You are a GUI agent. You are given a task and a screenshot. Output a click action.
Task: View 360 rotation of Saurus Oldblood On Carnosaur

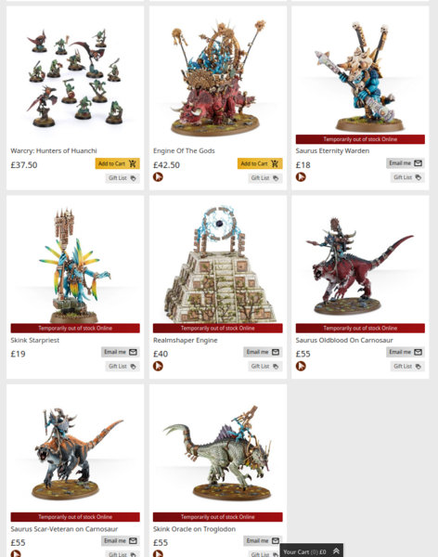(301, 366)
